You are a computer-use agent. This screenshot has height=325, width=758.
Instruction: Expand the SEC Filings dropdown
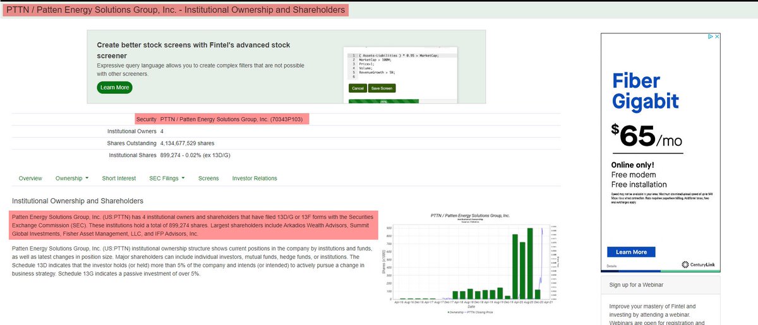pos(167,179)
